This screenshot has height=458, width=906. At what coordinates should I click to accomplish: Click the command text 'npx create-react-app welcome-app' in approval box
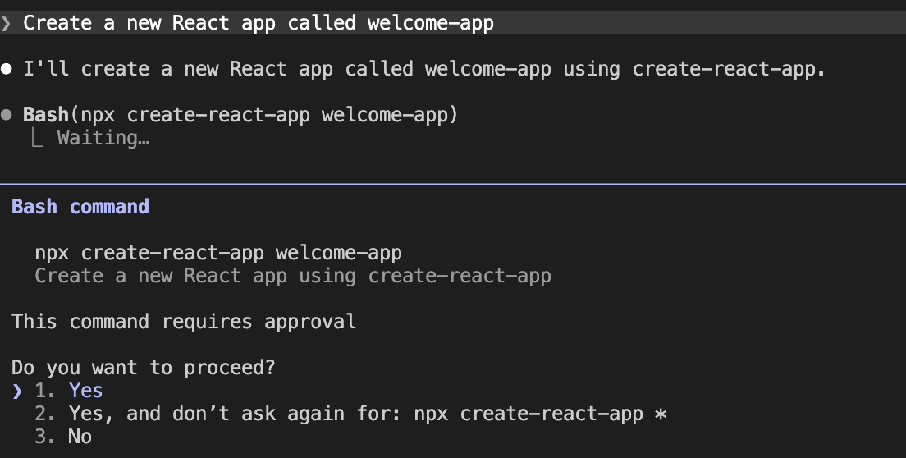pos(218,253)
